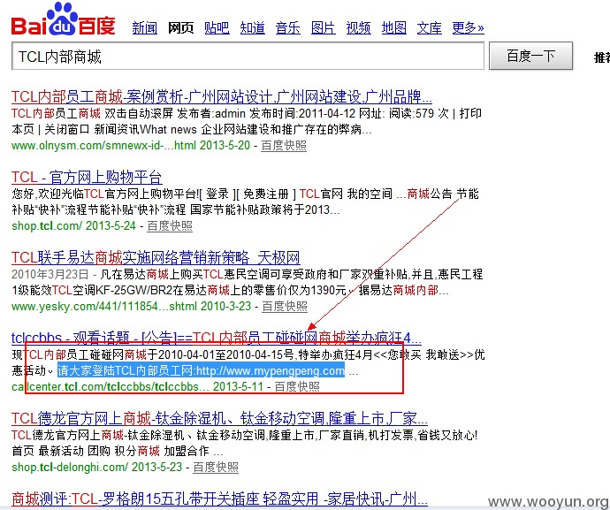
Task: Click snippet line 补贴"快补"流程节能补贴
Action: click(175, 210)
